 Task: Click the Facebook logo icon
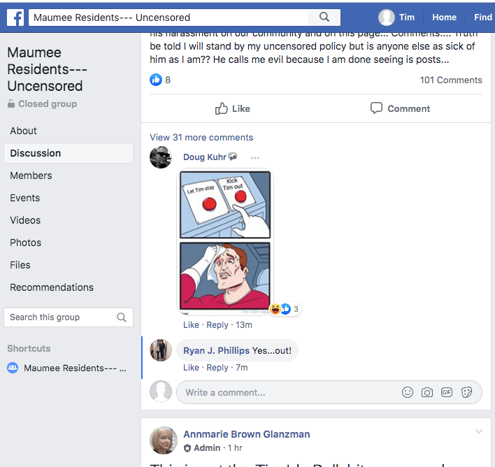click(x=15, y=17)
